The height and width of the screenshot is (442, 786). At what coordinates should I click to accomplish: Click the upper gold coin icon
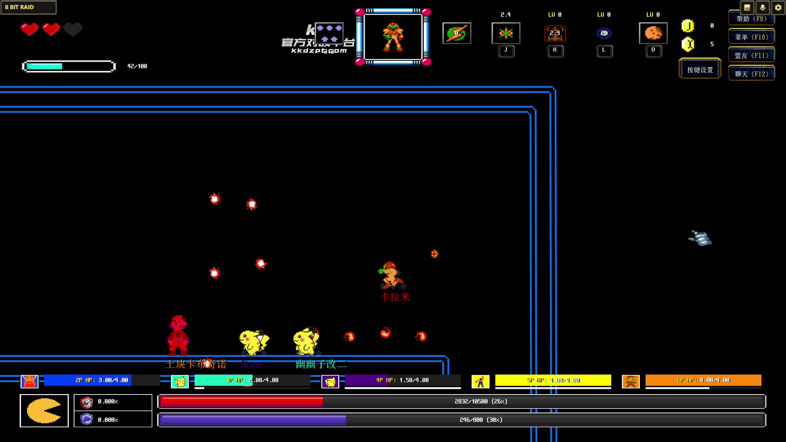pos(688,26)
